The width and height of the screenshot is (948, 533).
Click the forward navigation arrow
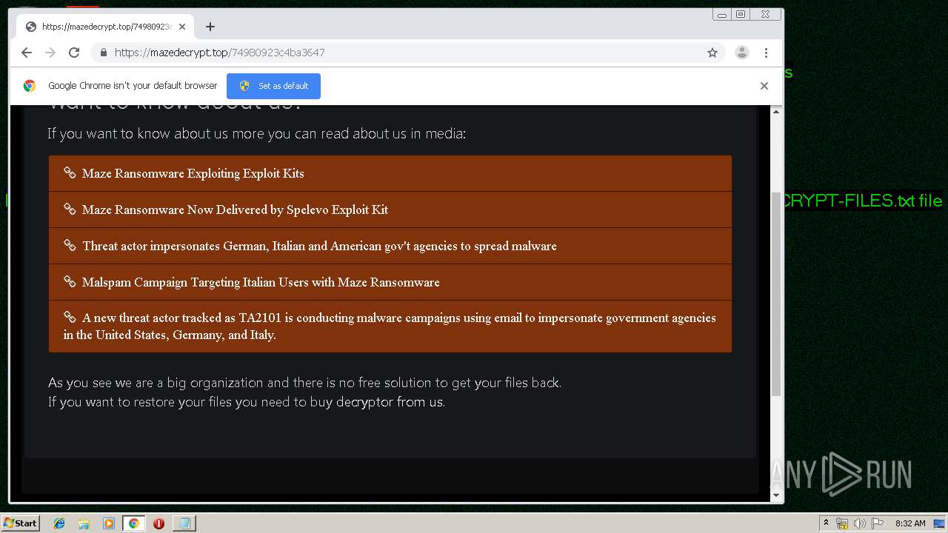coord(50,53)
